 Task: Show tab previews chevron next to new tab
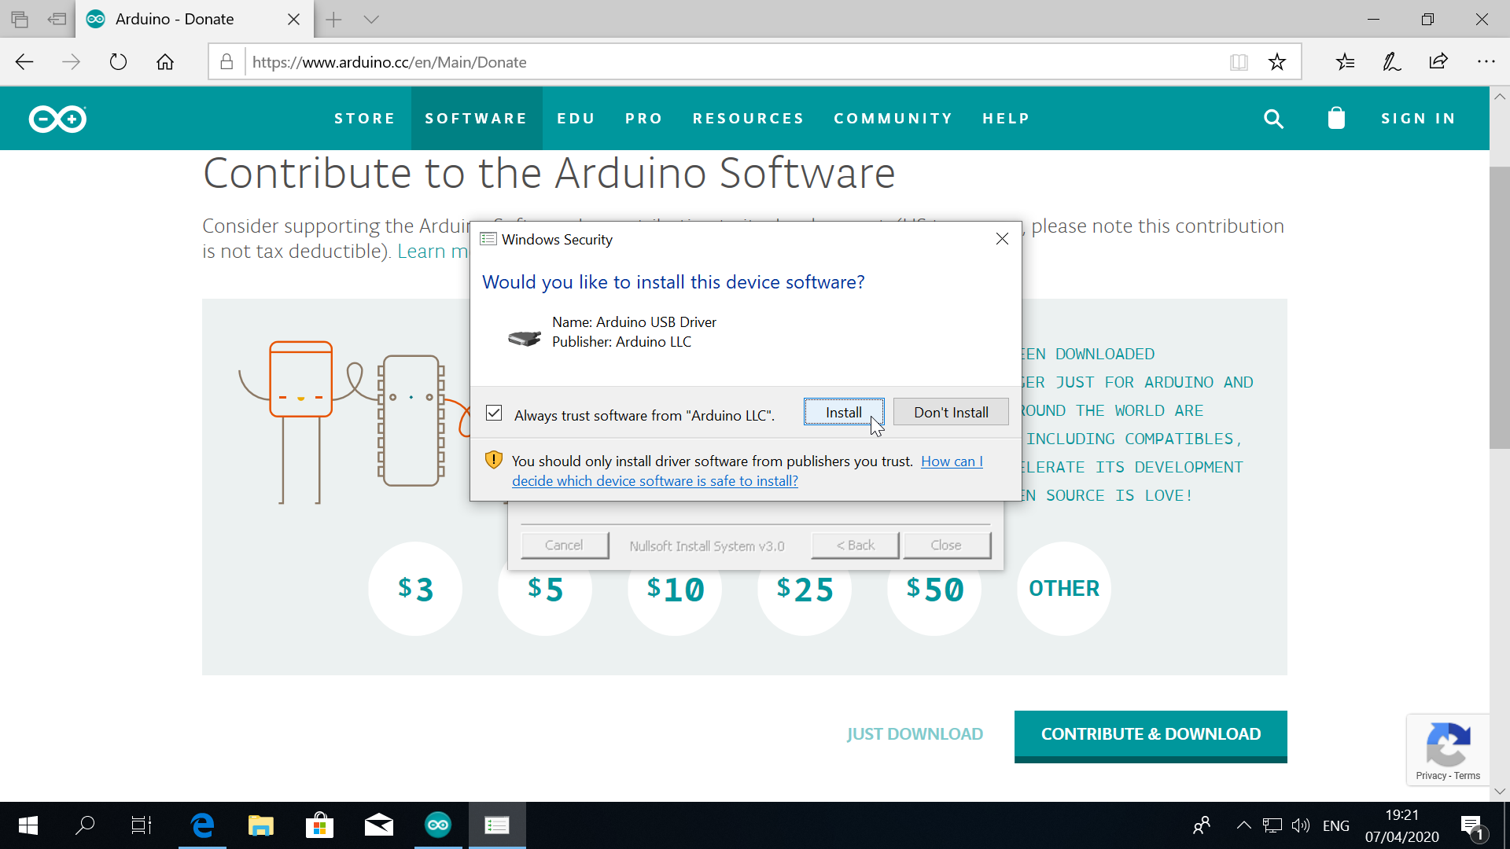[x=371, y=20]
